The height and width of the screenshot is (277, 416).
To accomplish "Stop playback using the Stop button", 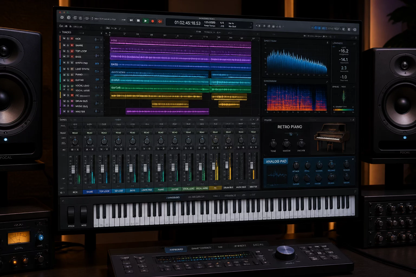I will point(138,21).
